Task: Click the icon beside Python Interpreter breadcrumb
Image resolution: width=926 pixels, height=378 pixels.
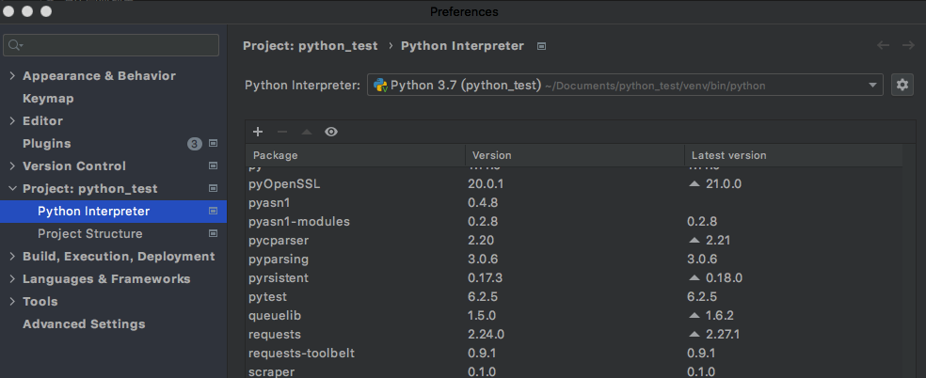Action: 542,45
